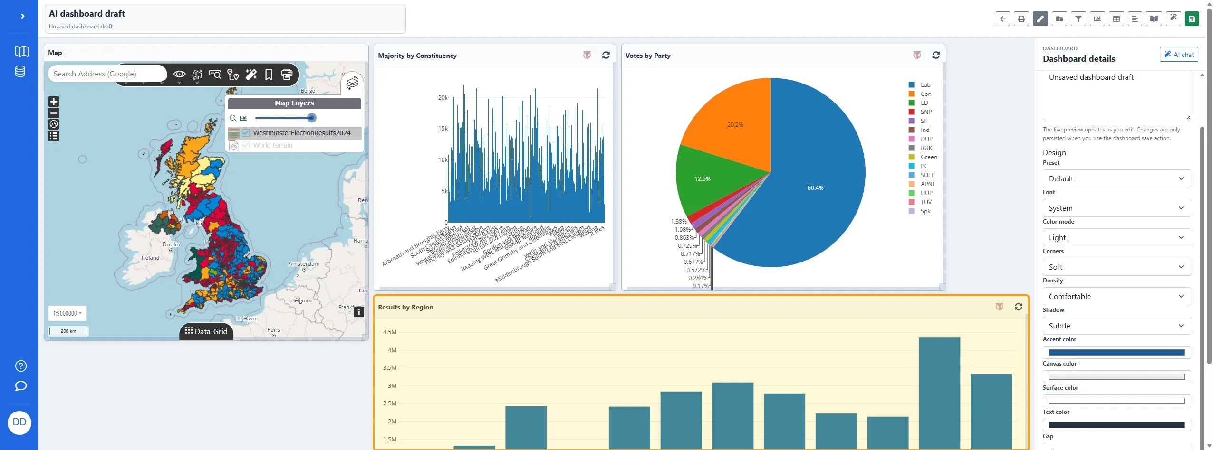Reset map to full globe extent
The image size is (1213, 450).
(54, 124)
